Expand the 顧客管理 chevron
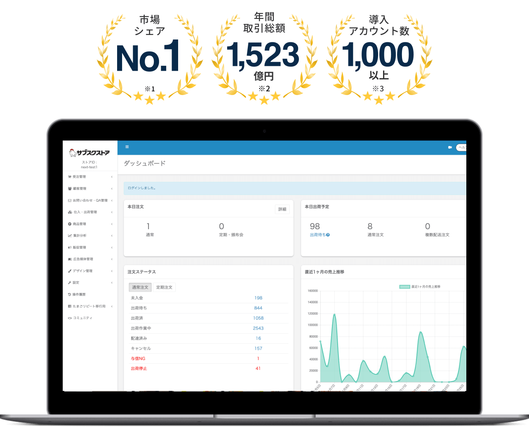This screenshot has height=427, width=529. (112, 189)
